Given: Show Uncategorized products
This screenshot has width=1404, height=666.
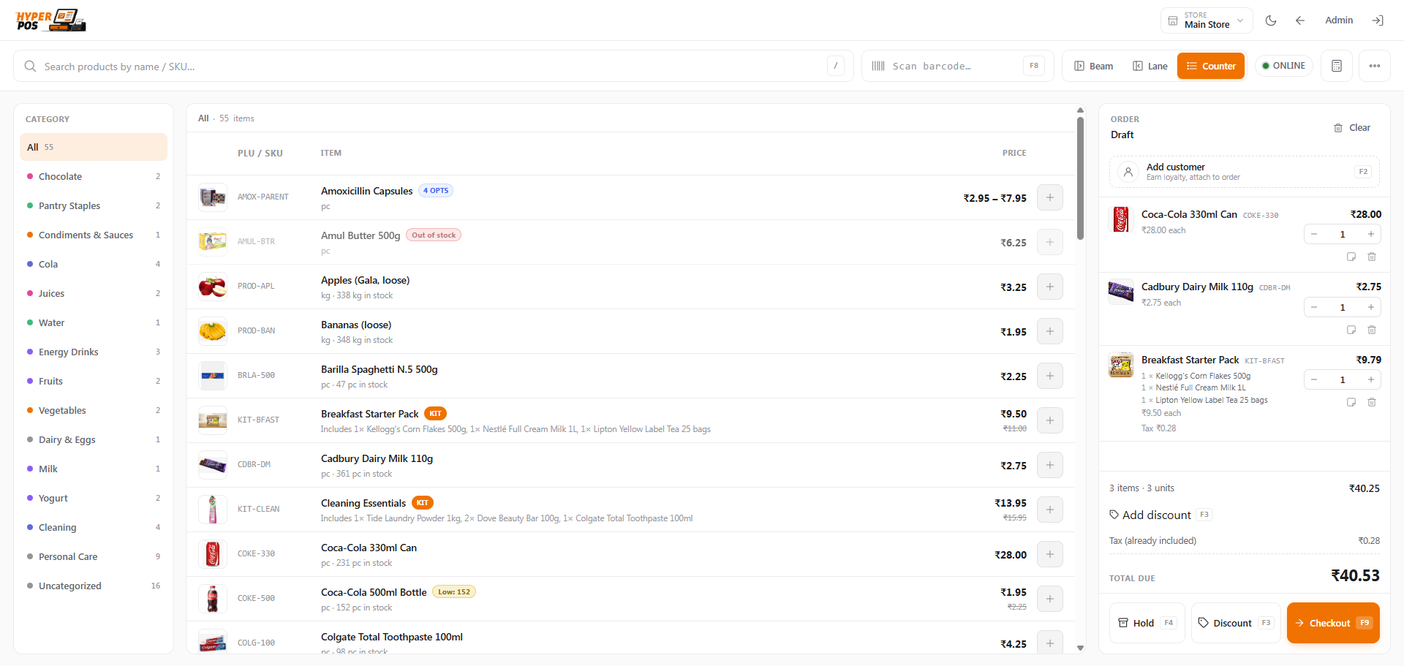Looking at the screenshot, I should 94,586.
